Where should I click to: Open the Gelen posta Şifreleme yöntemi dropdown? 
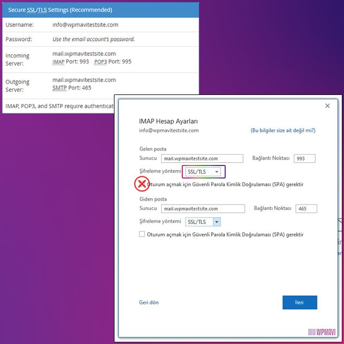click(203, 172)
